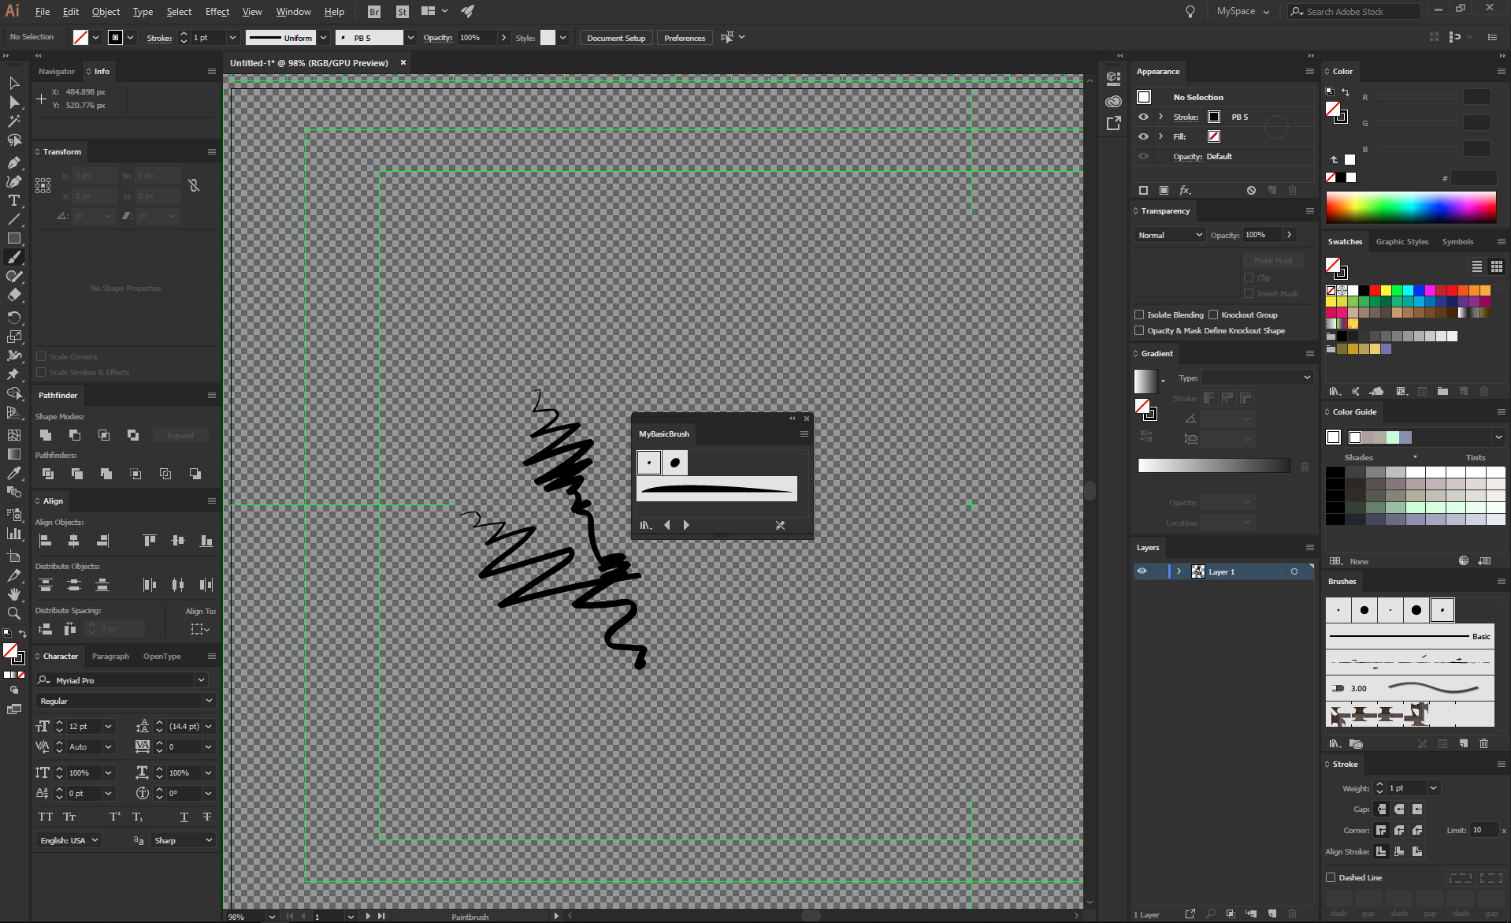This screenshot has width=1511, height=923.
Task: Open Adobe Stock St icon
Action: tap(403, 12)
